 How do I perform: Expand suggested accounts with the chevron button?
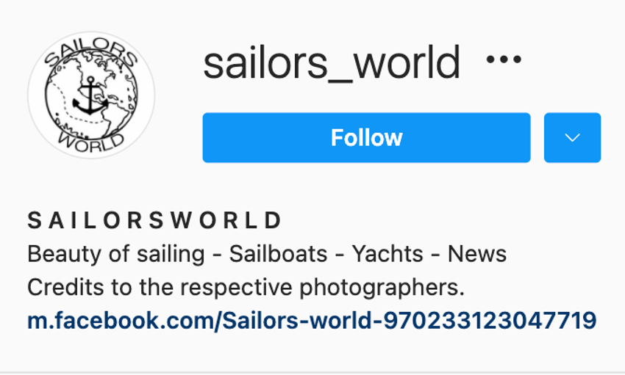(x=572, y=137)
